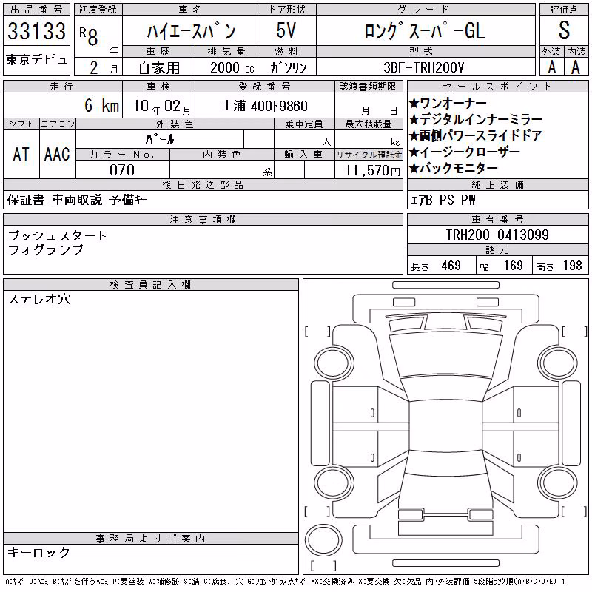The width and height of the screenshot is (592, 592).
Task: Click vehicle inspection date 10年02月
Action: pyautogui.click(x=162, y=106)
